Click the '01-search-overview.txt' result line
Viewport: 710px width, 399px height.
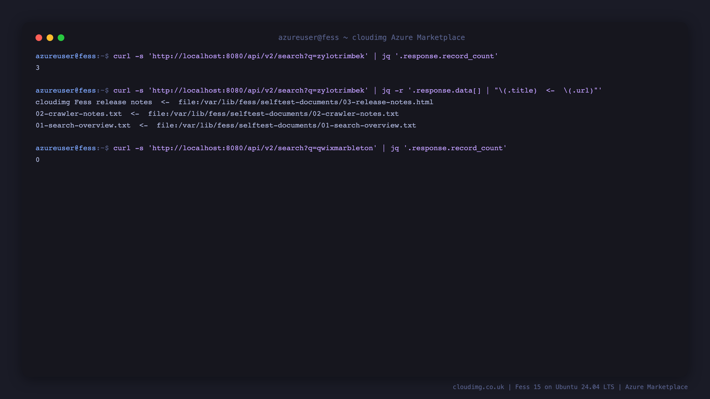226,125
